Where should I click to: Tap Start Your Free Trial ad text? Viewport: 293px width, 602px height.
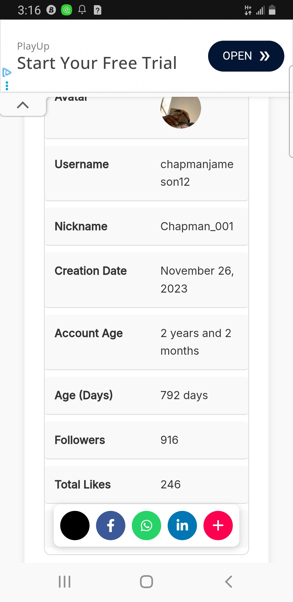[x=97, y=63]
